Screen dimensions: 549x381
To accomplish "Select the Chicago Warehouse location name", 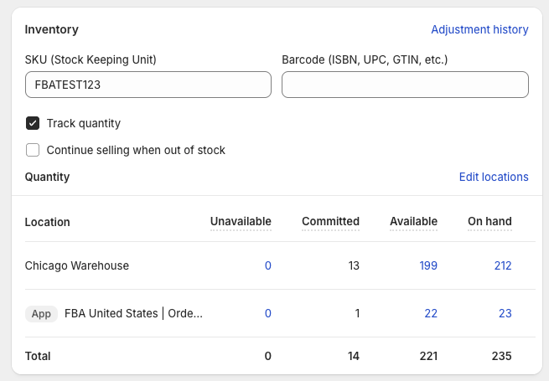I will [76, 266].
